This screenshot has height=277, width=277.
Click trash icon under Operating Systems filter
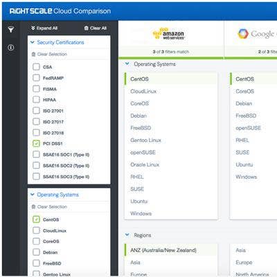pyautogui.click(x=33, y=206)
